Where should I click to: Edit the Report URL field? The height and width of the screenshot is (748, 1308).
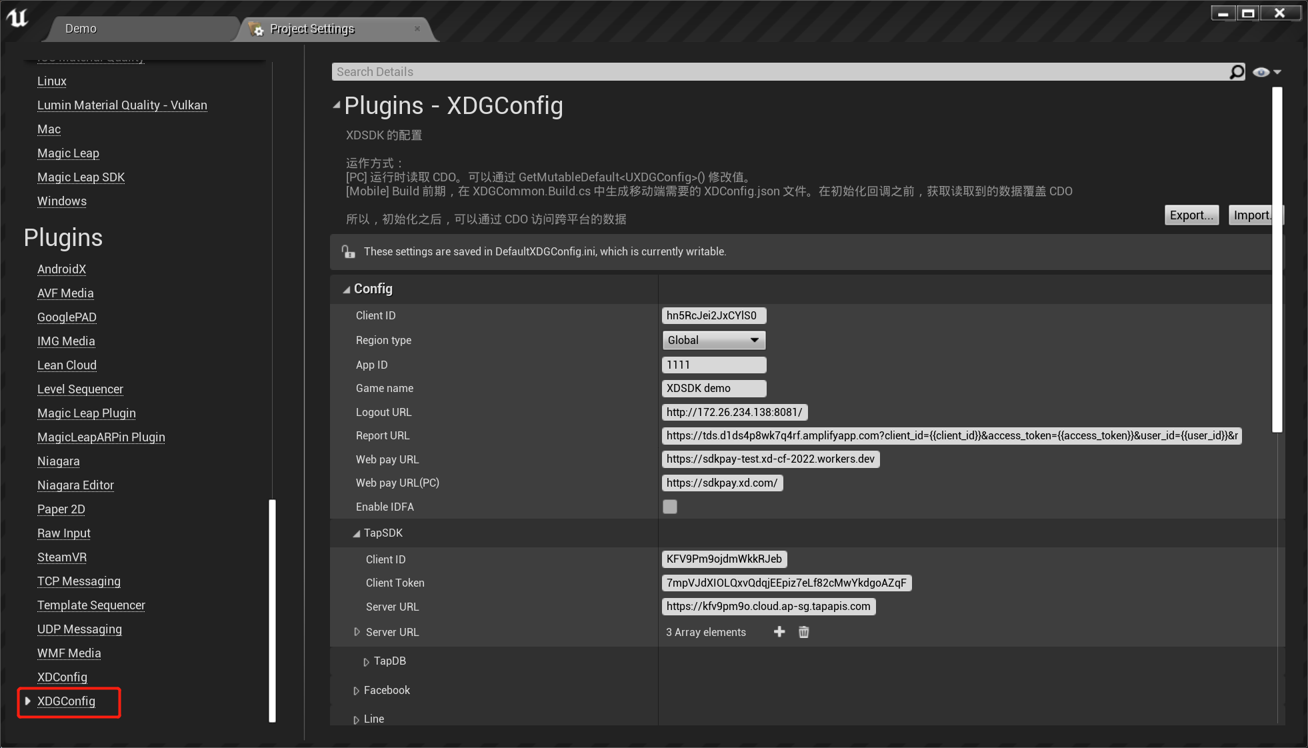pos(952,435)
